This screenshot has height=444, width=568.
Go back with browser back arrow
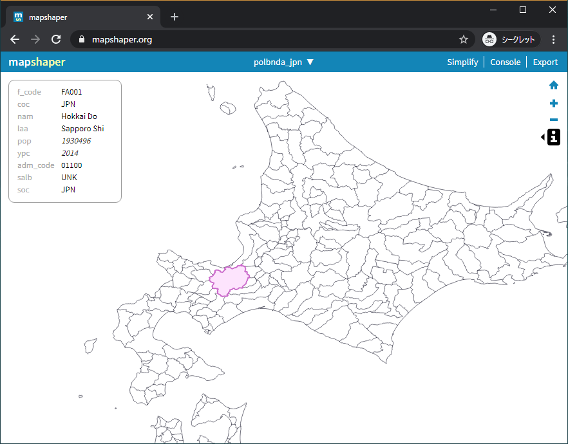point(15,39)
